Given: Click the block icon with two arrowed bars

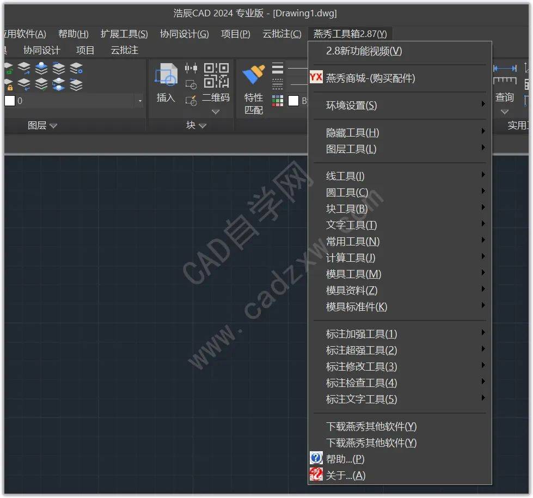Looking at the screenshot, I should [191, 69].
